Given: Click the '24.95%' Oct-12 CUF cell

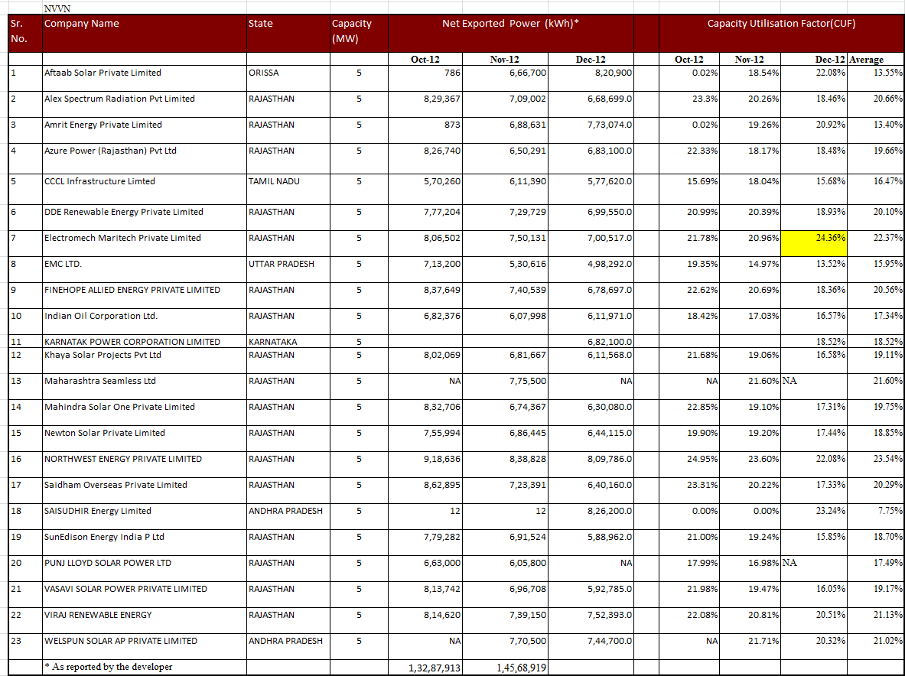Looking at the screenshot, I should (689, 463).
